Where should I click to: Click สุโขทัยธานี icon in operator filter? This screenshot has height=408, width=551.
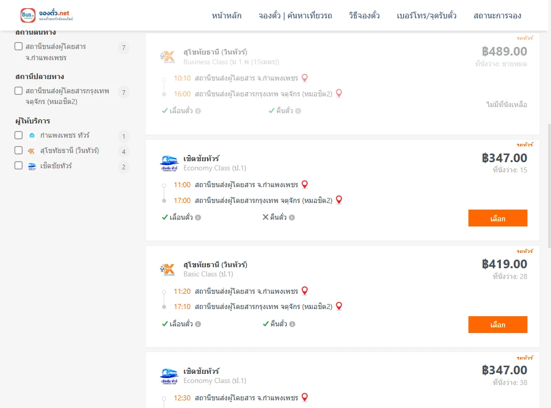[x=31, y=151]
